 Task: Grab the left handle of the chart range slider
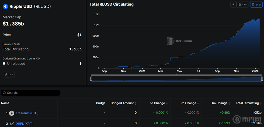click(91, 79)
